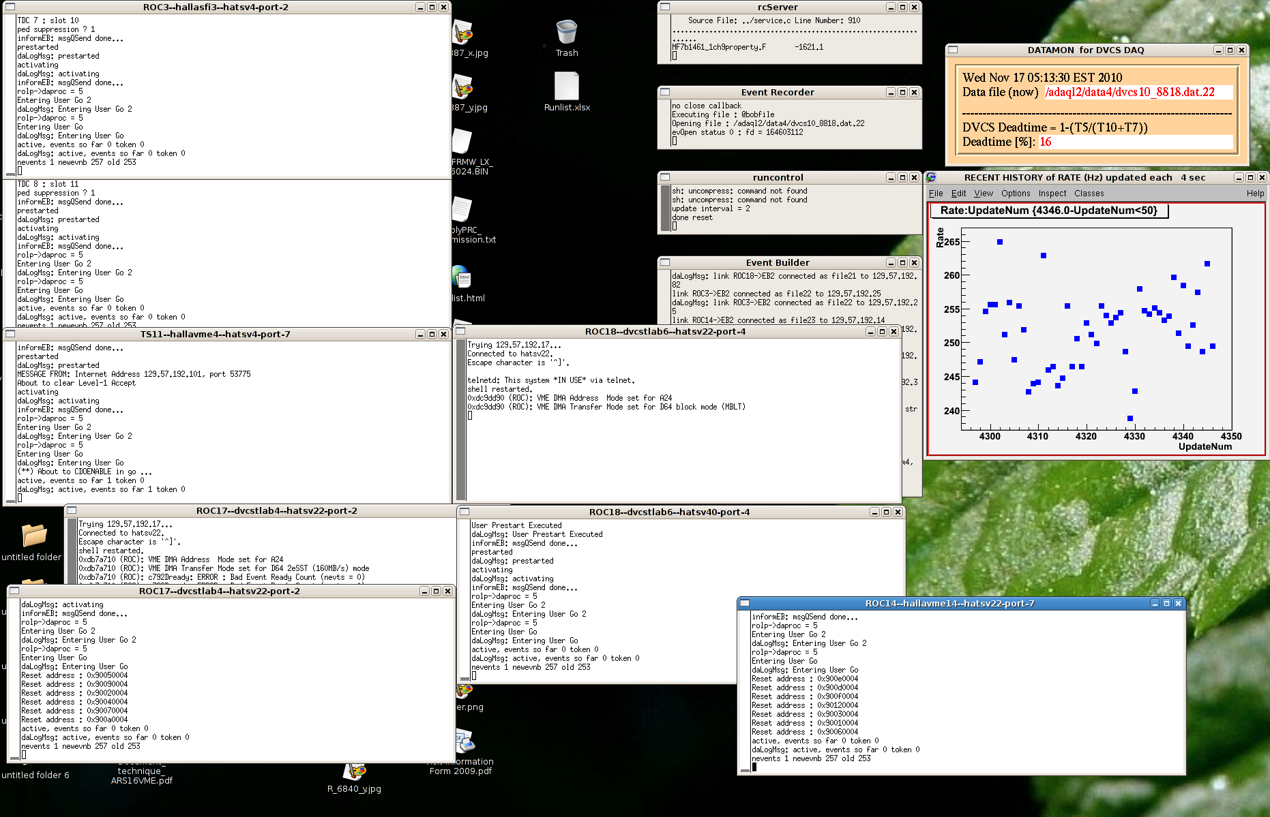Click the runcontrol window vertical scrollbar
The image size is (1270, 817).
(665, 209)
